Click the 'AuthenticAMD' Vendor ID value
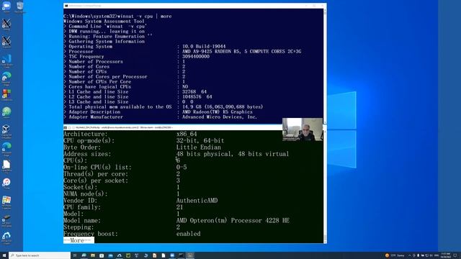 coord(197,201)
